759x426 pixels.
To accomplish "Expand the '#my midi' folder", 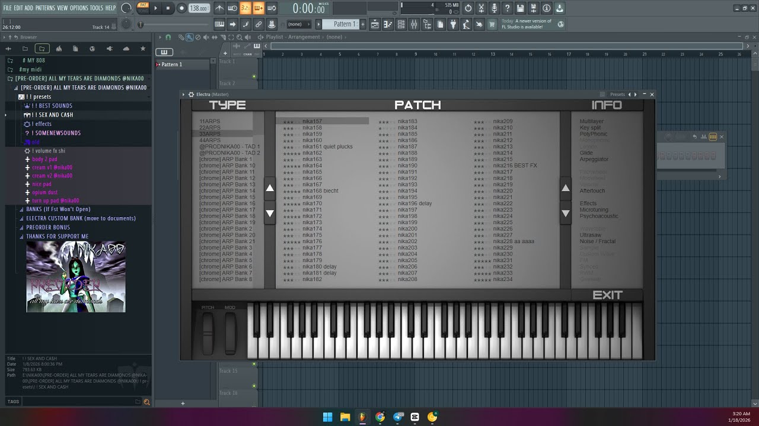I will pos(30,69).
